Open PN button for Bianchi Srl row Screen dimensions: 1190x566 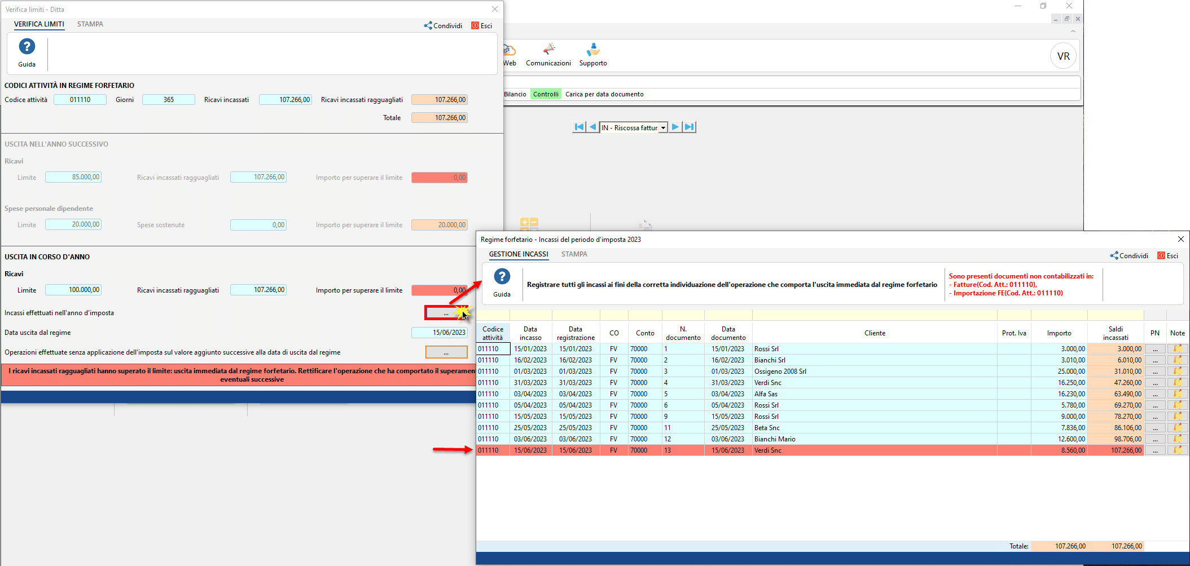(x=1155, y=360)
